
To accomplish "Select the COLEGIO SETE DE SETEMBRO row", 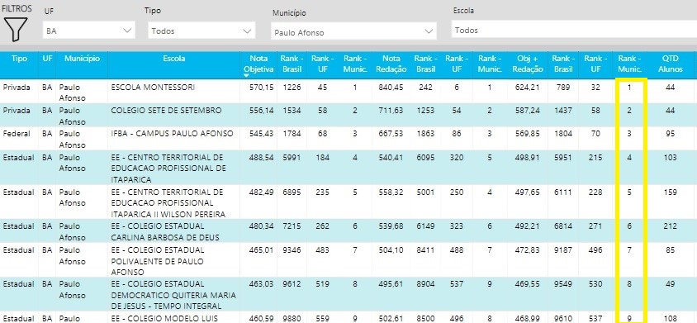I will 348,115.
